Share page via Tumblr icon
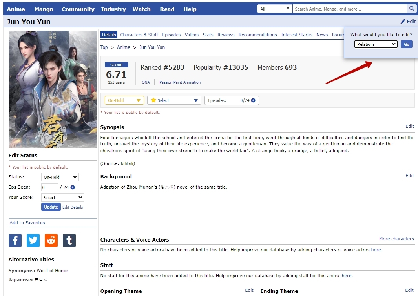Image resolution: width=418 pixels, height=296 pixels. (x=69, y=240)
